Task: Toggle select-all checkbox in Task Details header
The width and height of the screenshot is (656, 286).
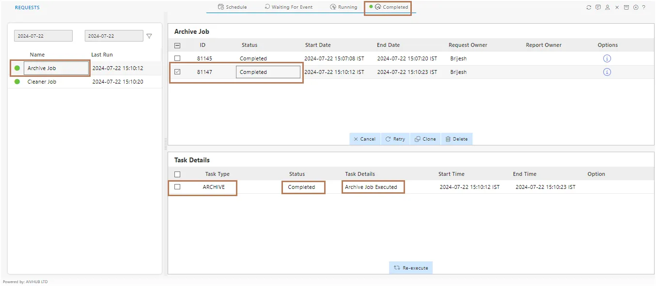Action: pos(177,174)
